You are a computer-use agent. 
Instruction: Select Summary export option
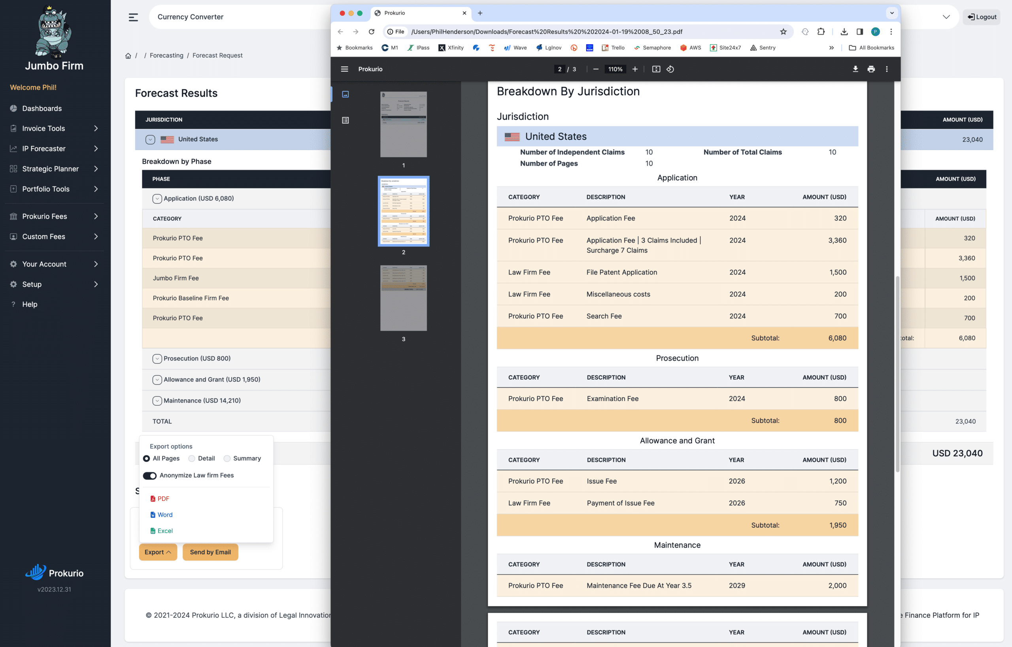(227, 458)
